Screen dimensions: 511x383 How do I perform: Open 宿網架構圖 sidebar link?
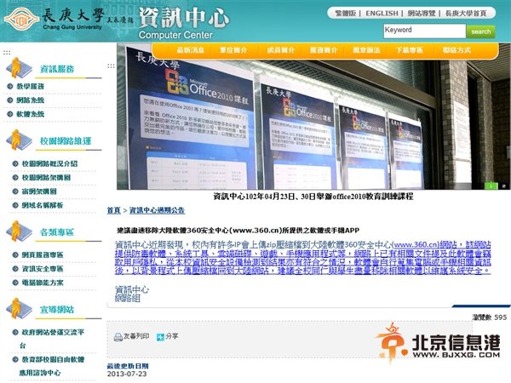point(39,191)
